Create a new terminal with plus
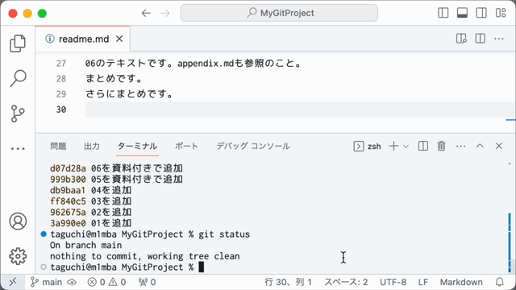 pos(393,146)
